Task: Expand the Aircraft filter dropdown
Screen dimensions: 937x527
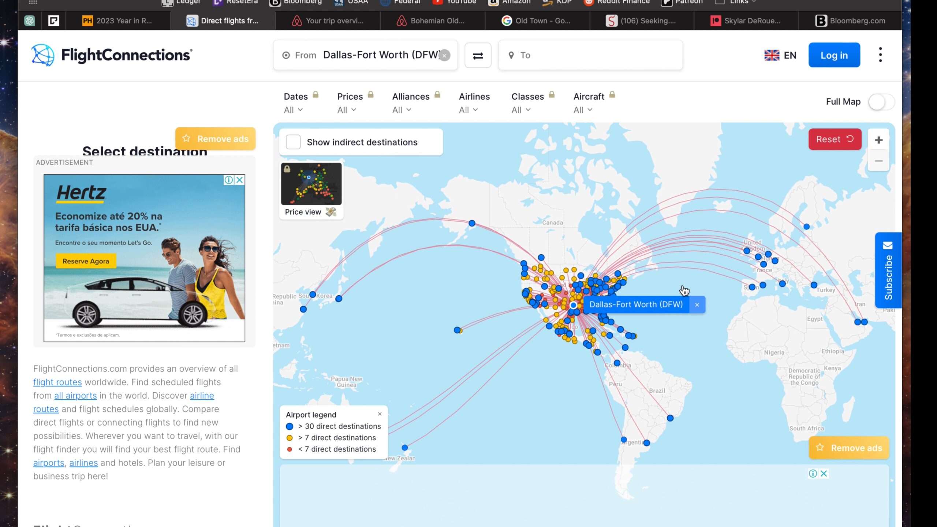Action: point(583,110)
